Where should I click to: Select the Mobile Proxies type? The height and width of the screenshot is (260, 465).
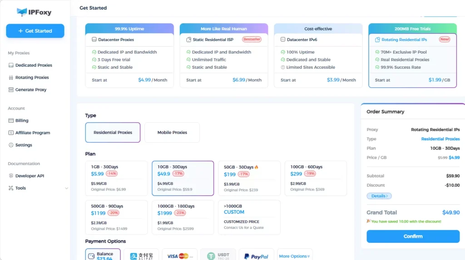coord(172,132)
